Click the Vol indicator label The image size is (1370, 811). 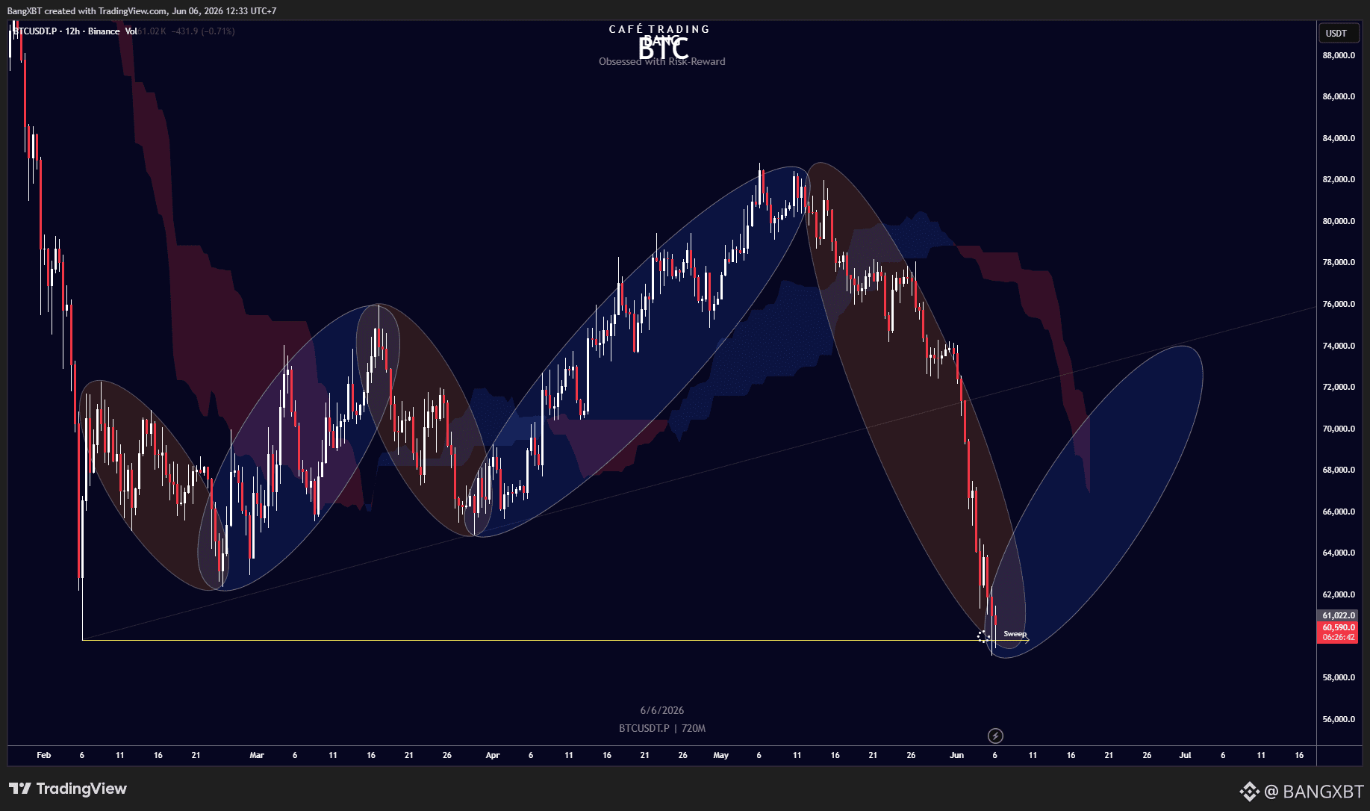[131, 31]
